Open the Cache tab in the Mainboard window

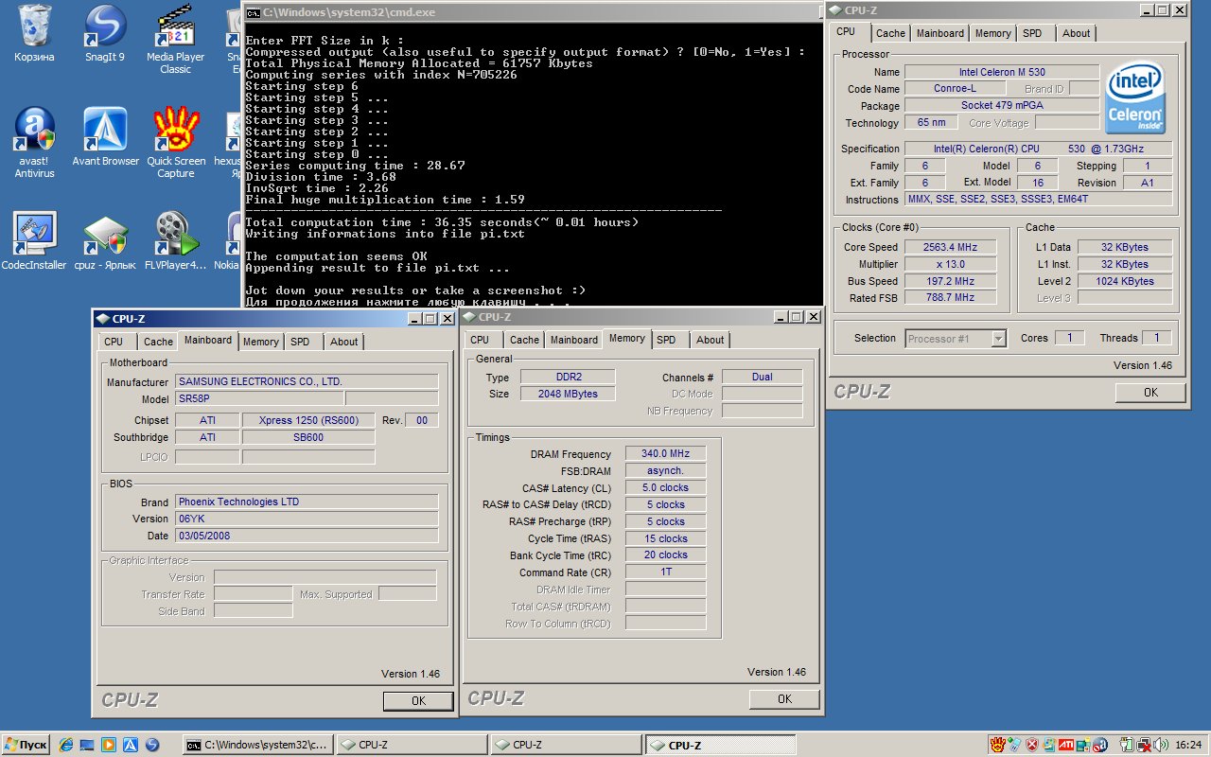(158, 342)
